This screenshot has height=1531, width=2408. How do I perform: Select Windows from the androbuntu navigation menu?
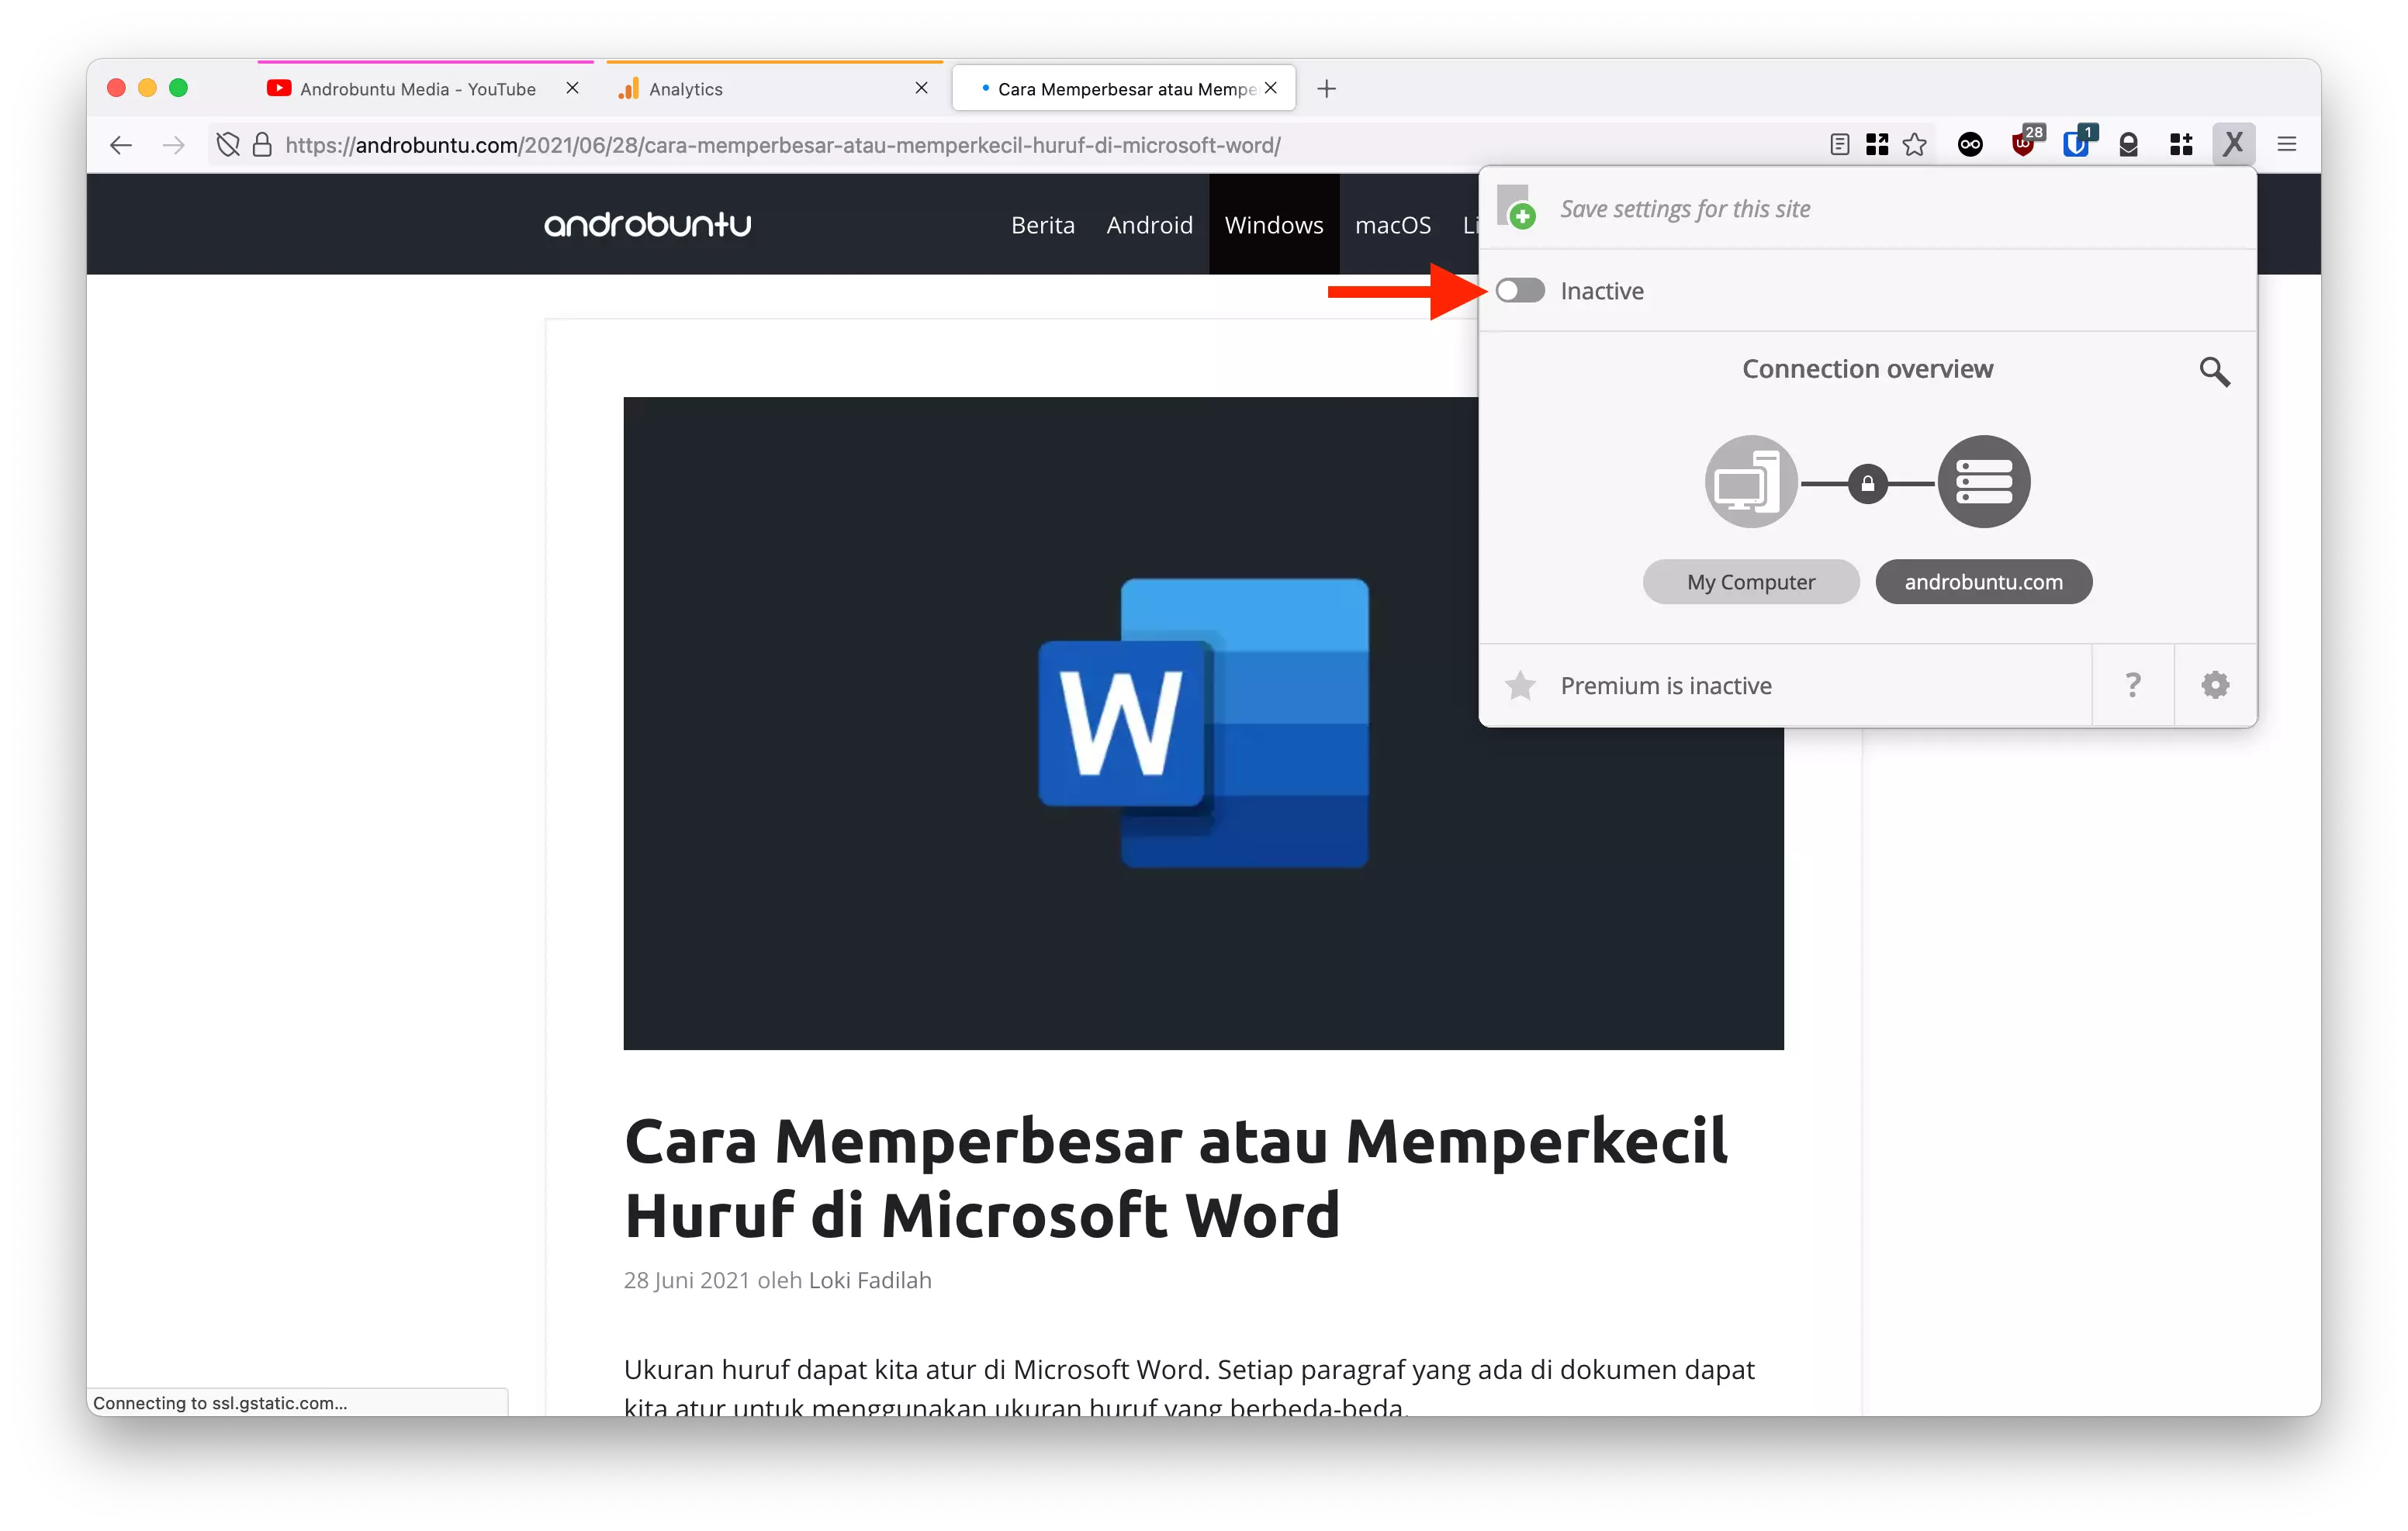[1273, 224]
